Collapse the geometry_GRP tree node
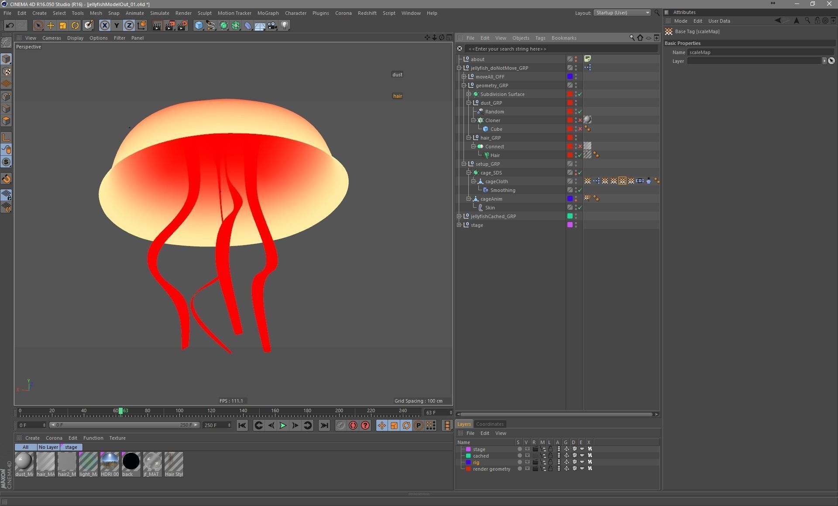 (464, 85)
